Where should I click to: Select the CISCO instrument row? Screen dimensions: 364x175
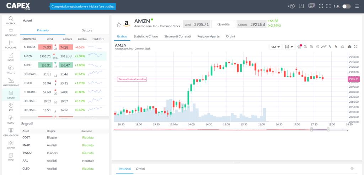click(x=63, y=83)
